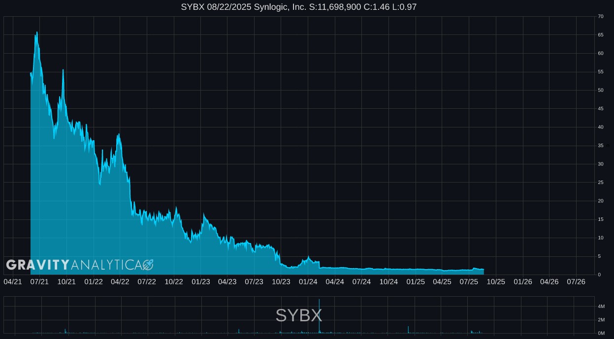Click the price axis label '40'
This screenshot has width=614, height=339.
[601, 127]
